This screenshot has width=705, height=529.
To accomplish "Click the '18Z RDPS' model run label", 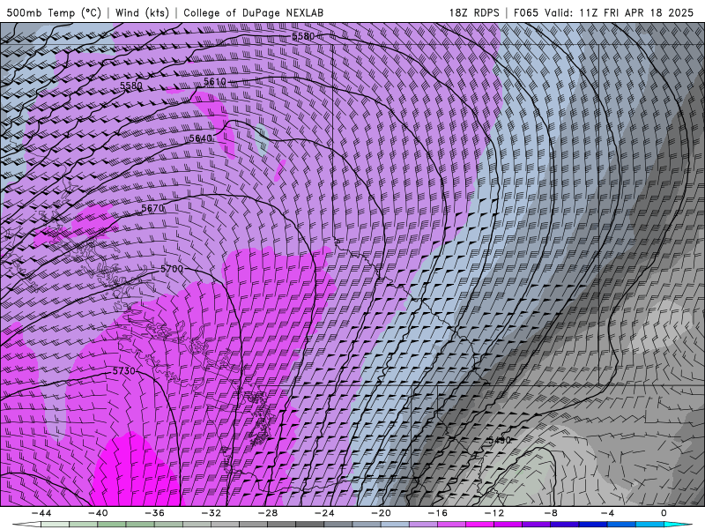I will click(474, 12).
